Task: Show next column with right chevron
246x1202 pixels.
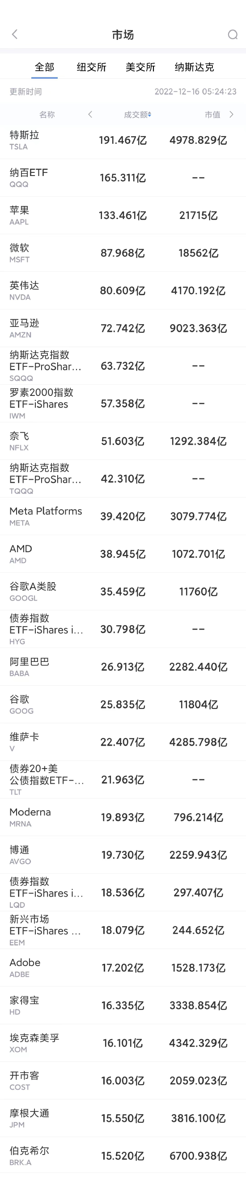Action: click(232, 114)
